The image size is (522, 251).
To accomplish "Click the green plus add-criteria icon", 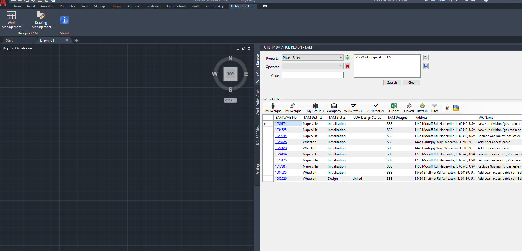I will pos(348,58).
